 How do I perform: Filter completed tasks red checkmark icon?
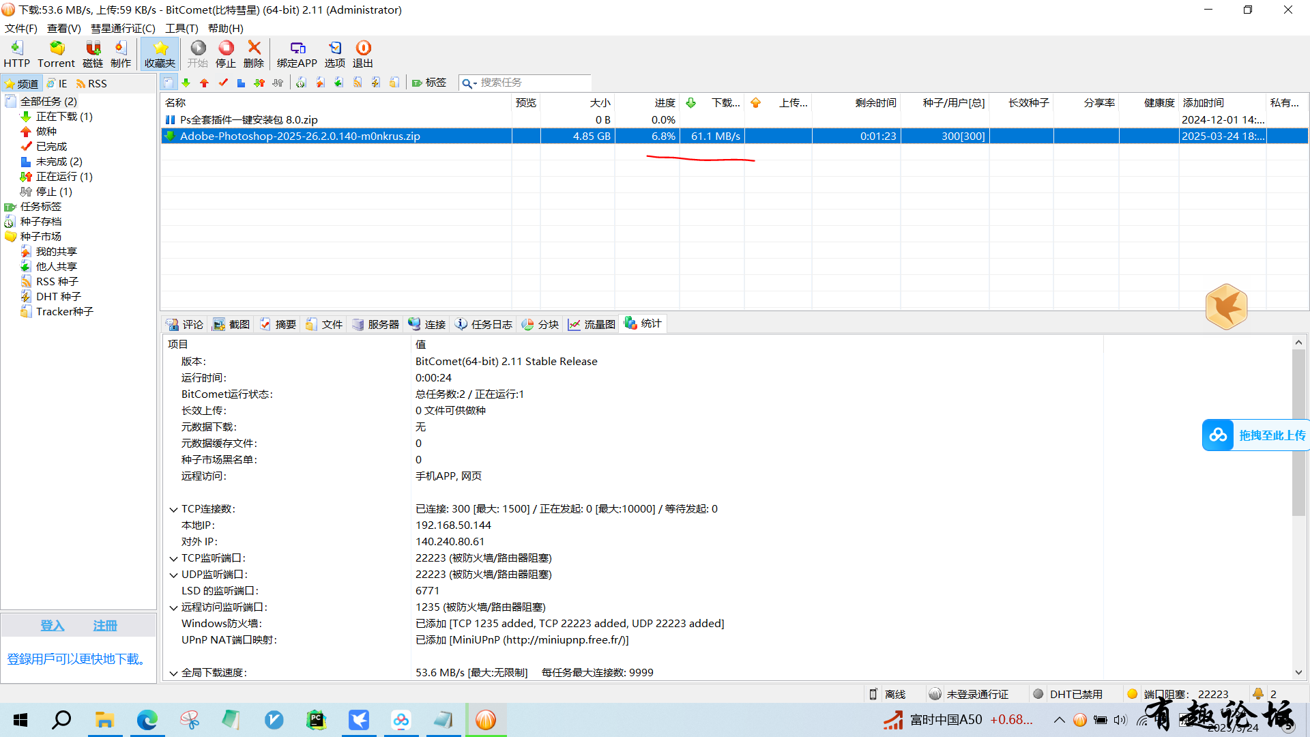click(x=222, y=83)
